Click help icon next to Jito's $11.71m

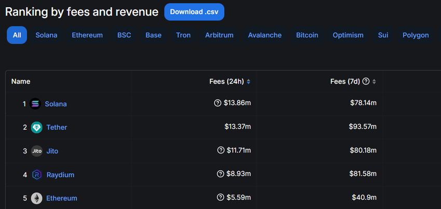221,151
